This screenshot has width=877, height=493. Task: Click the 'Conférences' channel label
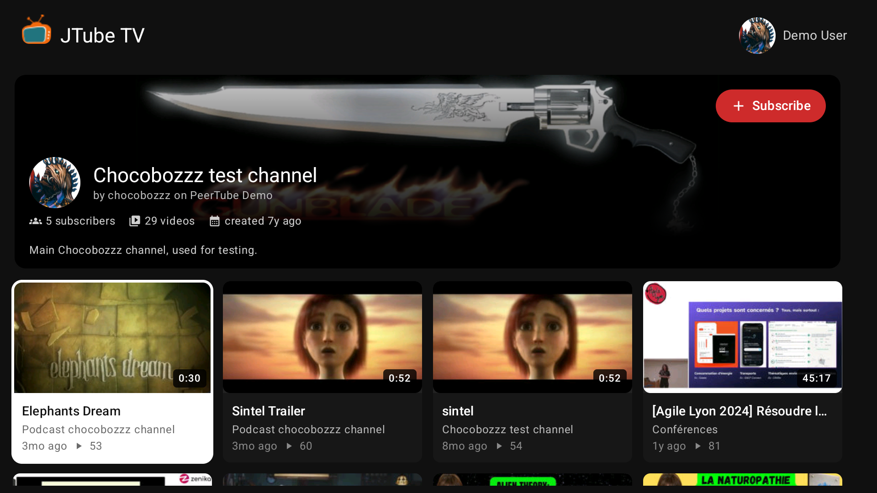[x=685, y=430]
